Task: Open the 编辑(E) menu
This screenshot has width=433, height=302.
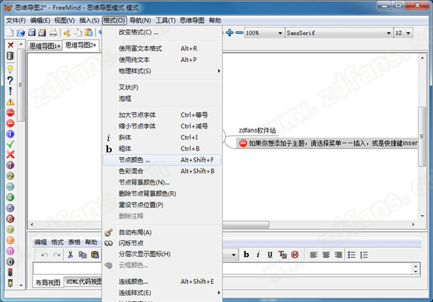Action: (x=40, y=20)
